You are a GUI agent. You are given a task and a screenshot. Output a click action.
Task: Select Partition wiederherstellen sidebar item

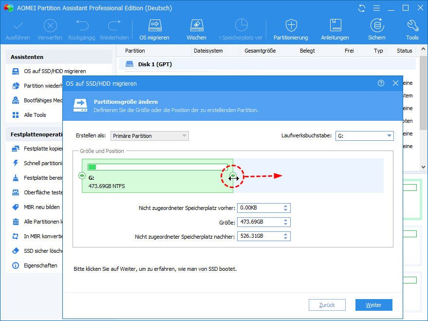pyautogui.click(x=37, y=86)
